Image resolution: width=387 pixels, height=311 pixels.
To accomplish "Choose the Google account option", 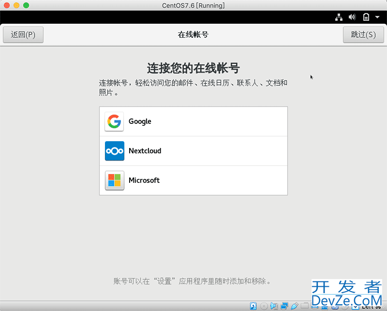I will (x=193, y=121).
